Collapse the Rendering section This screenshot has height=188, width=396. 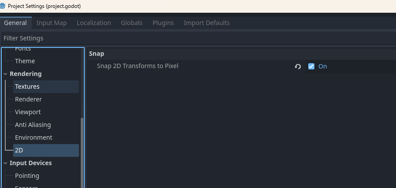pyautogui.click(x=6, y=74)
